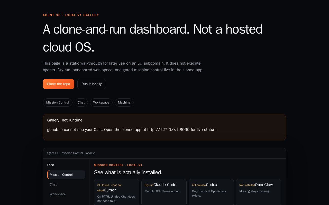Click the 'Not installed' badge on OpenClaw card
Viewport: 329px width, 205px height.
[x=247, y=185]
